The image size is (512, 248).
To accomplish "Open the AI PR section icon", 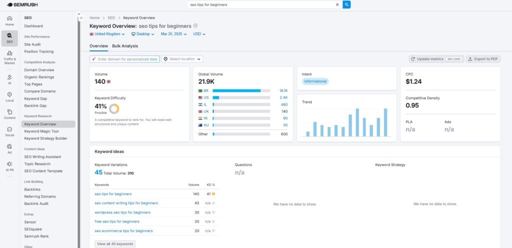I will point(9,166).
